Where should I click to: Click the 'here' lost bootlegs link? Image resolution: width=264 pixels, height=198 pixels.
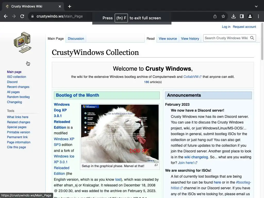click(217, 182)
